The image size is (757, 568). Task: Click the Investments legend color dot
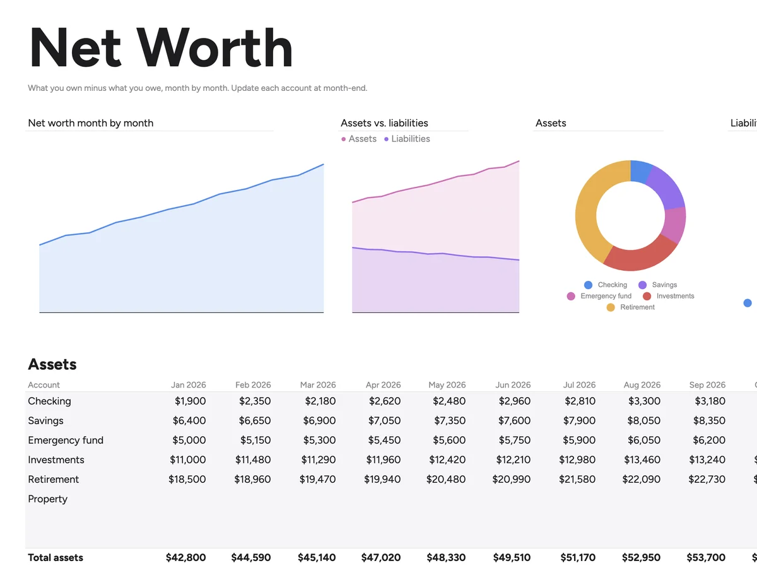pyautogui.click(x=647, y=296)
